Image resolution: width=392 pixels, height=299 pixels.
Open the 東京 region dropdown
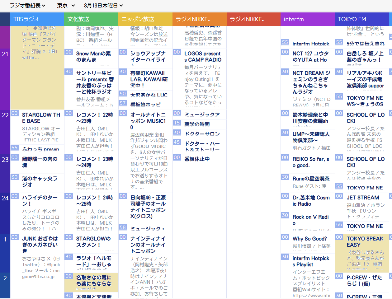pyautogui.click(x=66, y=6)
